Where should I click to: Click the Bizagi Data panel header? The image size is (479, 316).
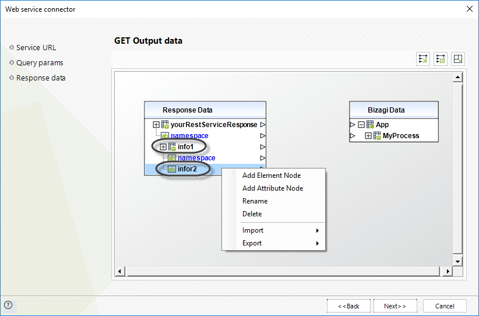(x=394, y=110)
